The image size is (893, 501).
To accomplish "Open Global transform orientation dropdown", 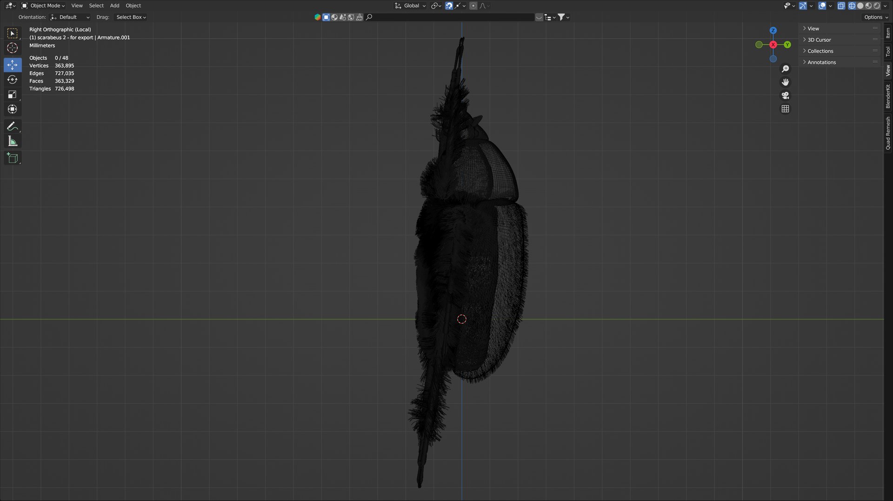I will click(x=410, y=6).
